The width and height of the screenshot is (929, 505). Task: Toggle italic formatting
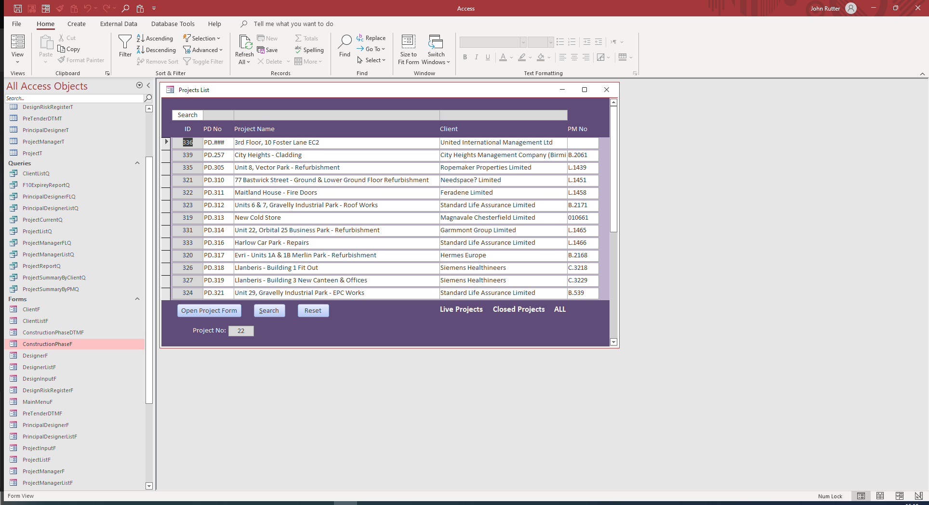pyautogui.click(x=476, y=57)
